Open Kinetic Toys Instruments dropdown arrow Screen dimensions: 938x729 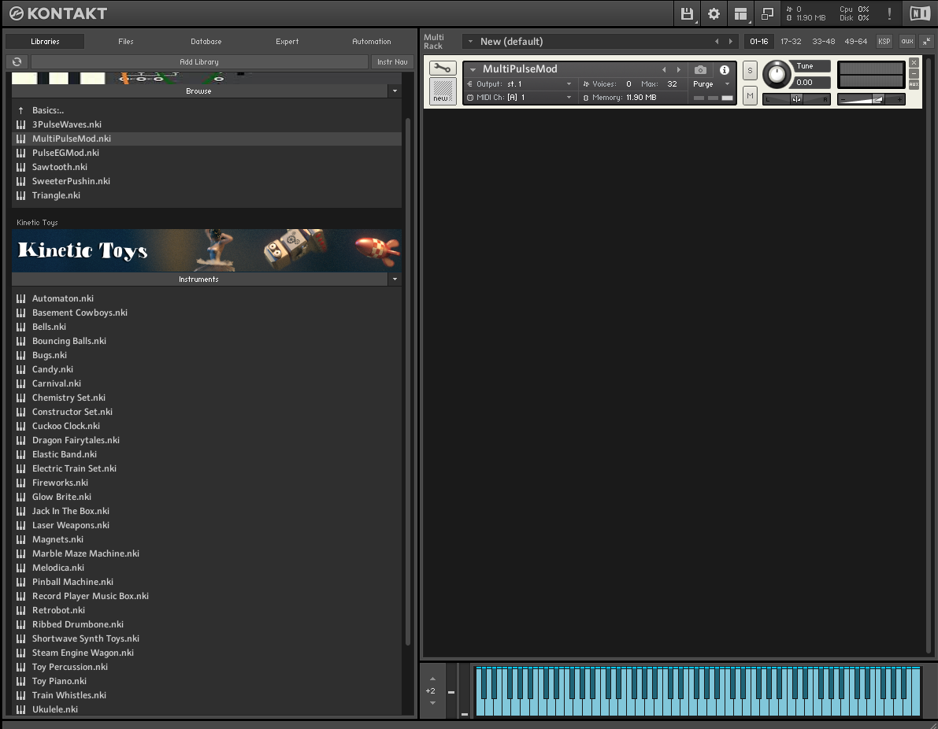click(x=395, y=279)
